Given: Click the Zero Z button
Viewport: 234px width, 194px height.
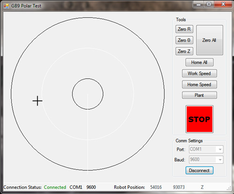Looking at the screenshot, I should click(184, 51).
